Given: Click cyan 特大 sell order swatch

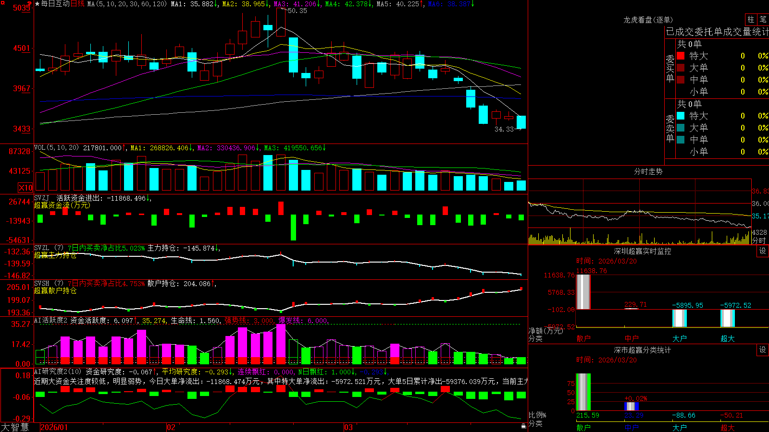Looking at the screenshot, I should [x=681, y=116].
